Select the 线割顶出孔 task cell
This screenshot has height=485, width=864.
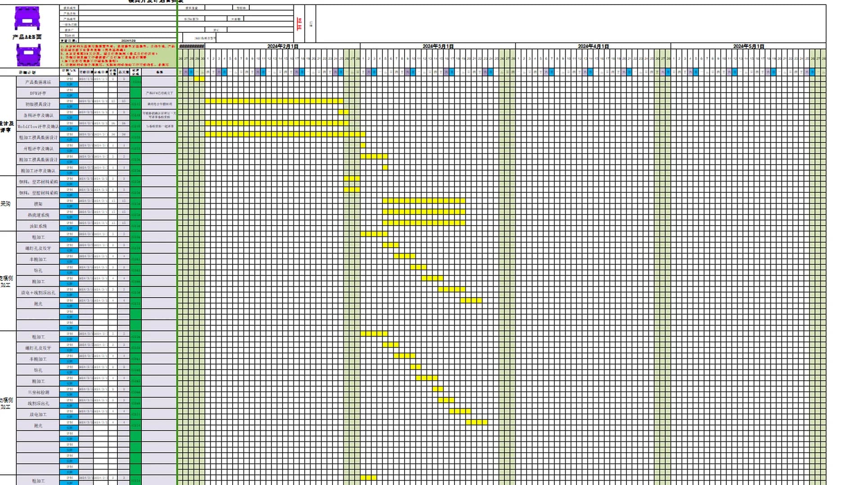pyautogui.click(x=38, y=404)
